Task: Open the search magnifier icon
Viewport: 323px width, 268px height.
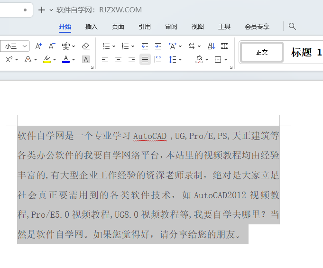Action: point(292,27)
